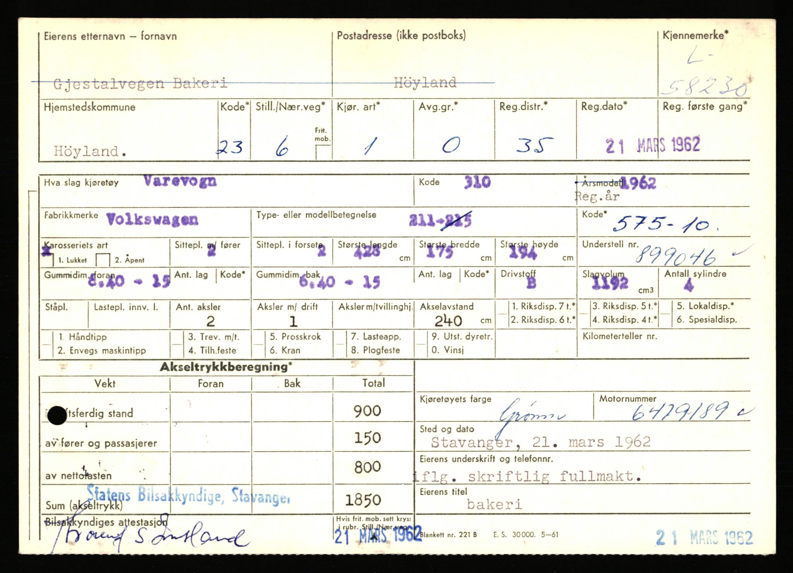793x573 pixels.
Task: Click the rear tyre size under Gummidim. bak
Action: tap(339, 282)
